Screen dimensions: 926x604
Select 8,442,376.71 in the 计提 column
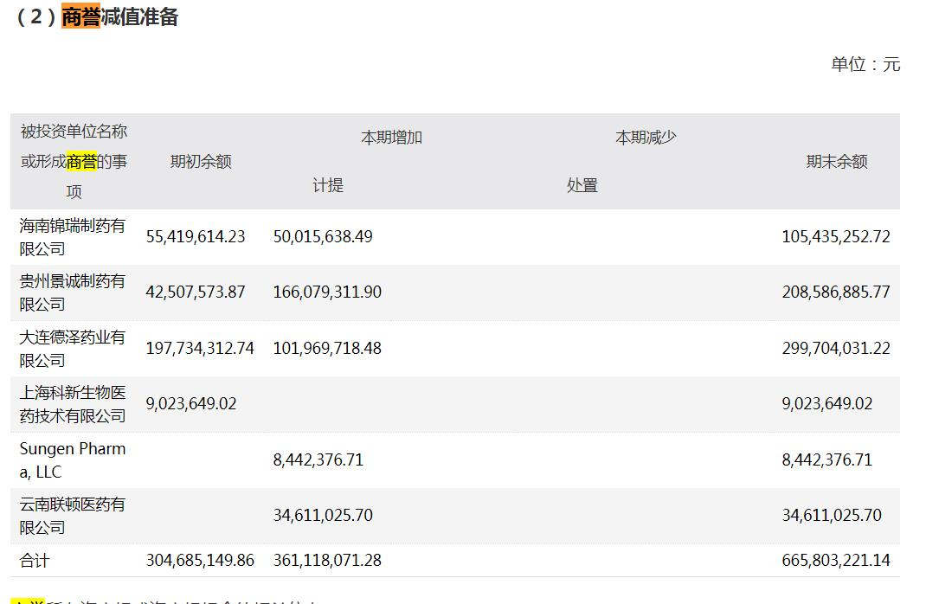(x=318, y=460)
